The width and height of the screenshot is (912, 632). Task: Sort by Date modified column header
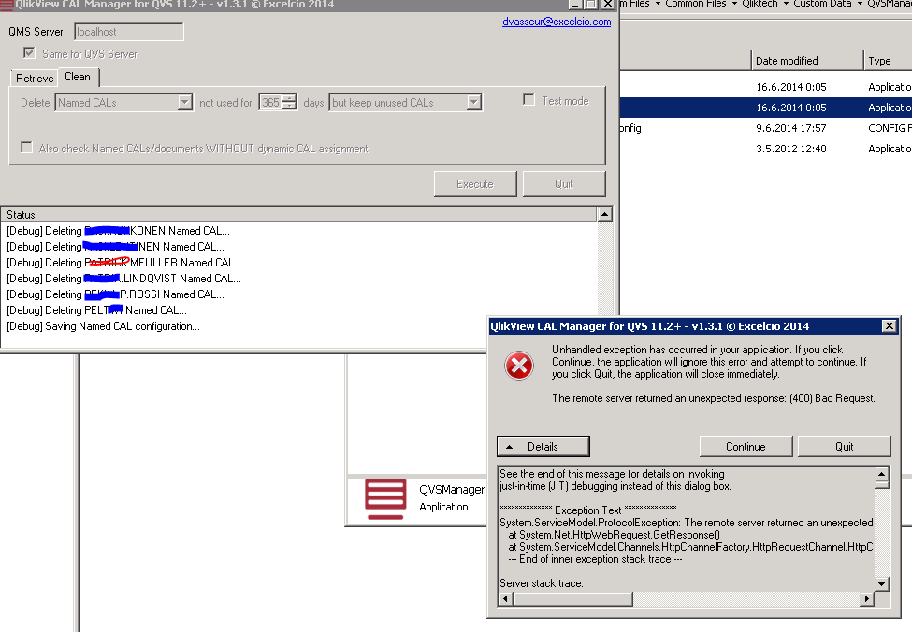point(806,61)
